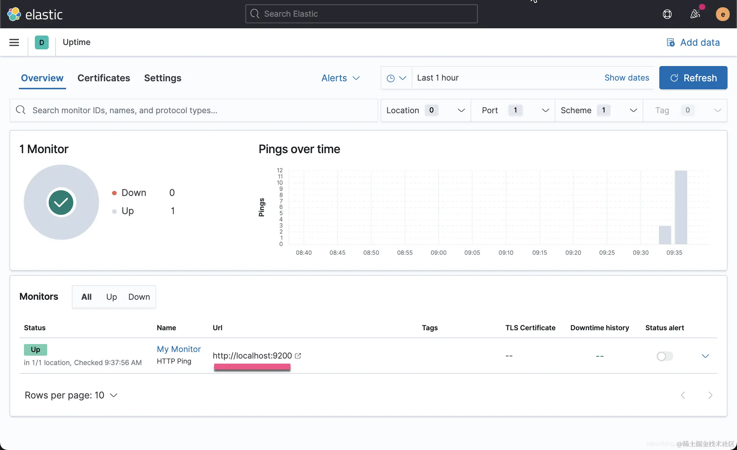
Task: Switch to the Certificates tab
Action: point(103,78)
